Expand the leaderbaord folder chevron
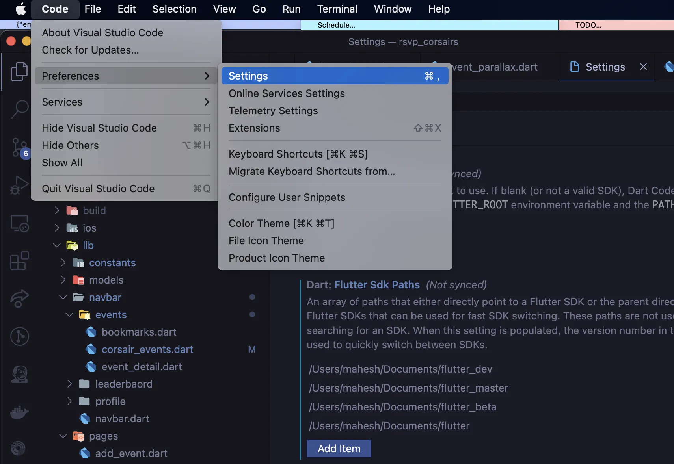Viewport: 674px width, 464px height. 69,384
